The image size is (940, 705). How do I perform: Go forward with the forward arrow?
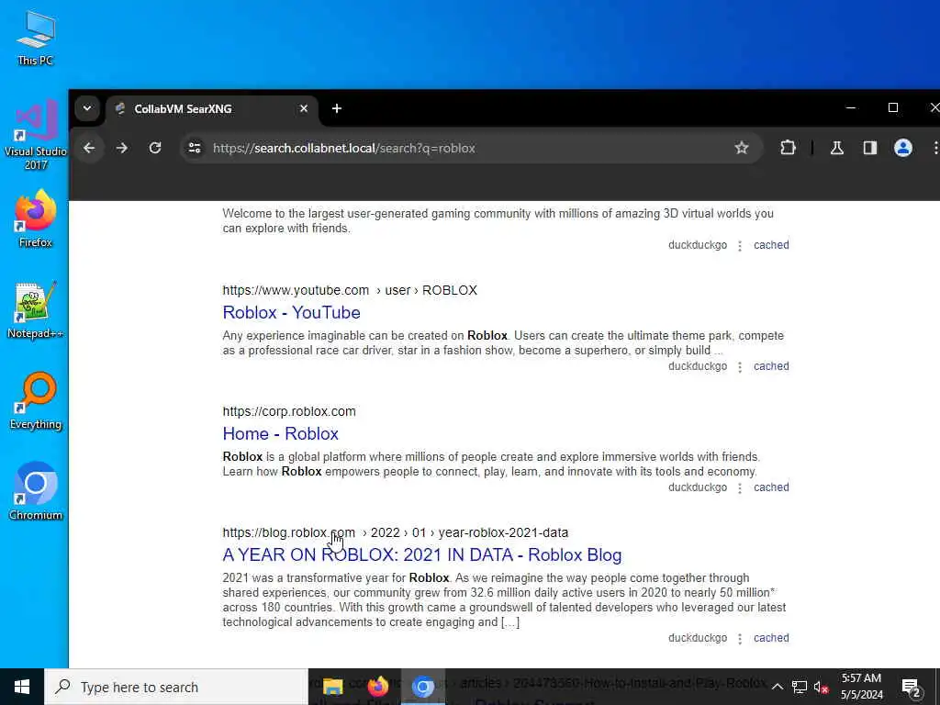[122, 148]
